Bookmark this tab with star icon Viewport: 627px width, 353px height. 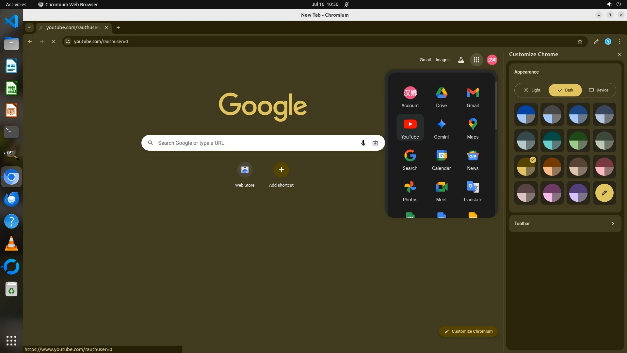[580, 42]
